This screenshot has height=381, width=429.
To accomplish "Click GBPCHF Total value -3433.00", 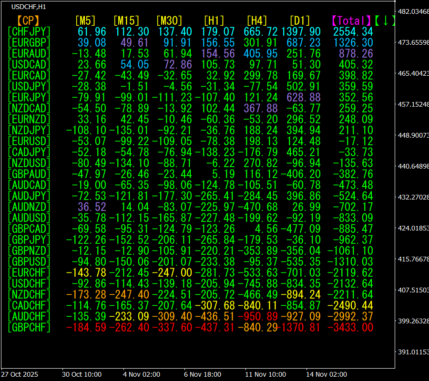I will (x=353, y=327).
